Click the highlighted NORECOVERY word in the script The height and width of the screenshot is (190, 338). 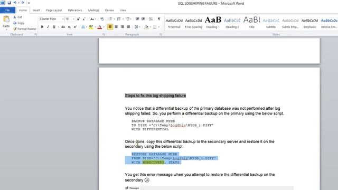click(153, 163)
